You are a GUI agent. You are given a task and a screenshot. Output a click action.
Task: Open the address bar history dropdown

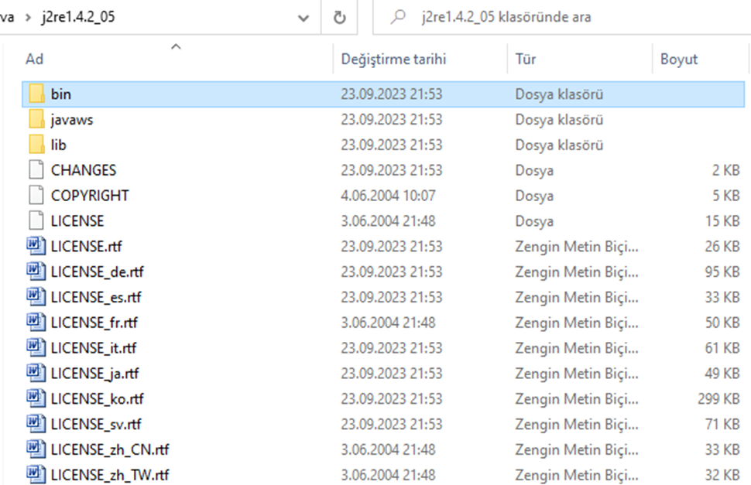tap(303, 18)
